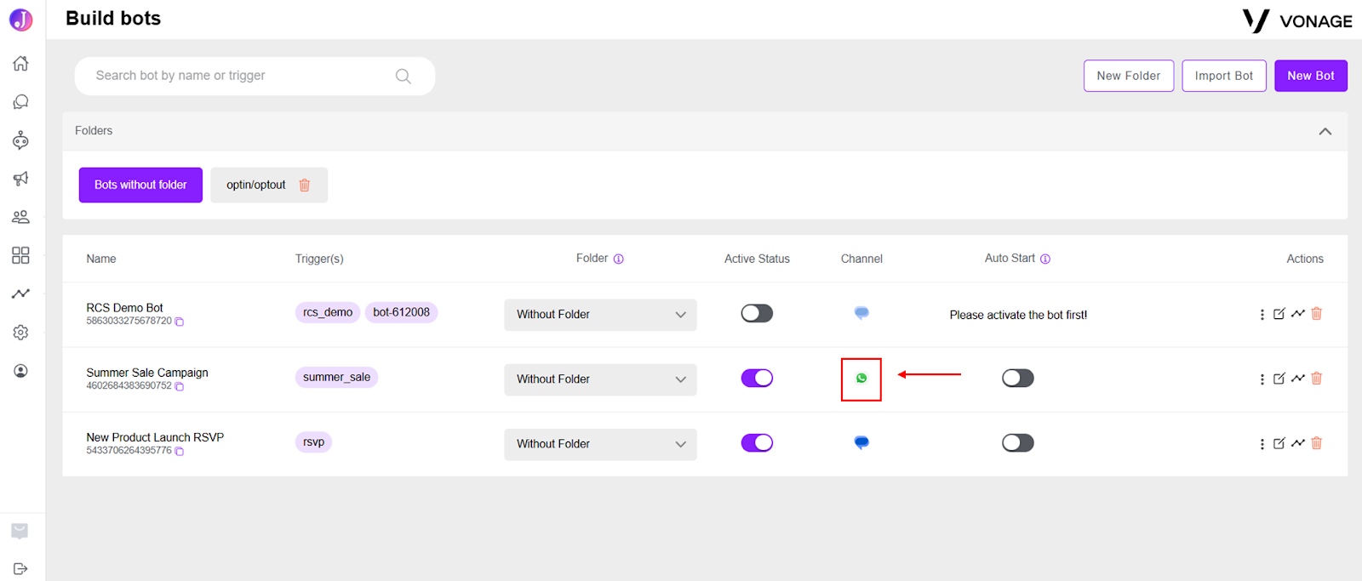Delete the RCS Demo Bot

click(x=1317, y=314)
